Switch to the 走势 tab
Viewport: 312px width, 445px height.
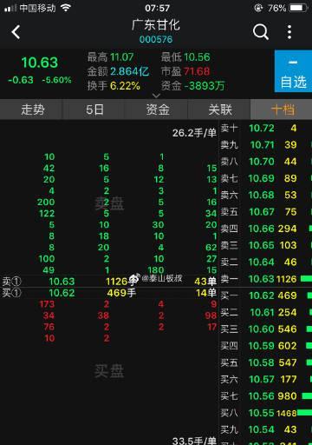click(32, 110)
